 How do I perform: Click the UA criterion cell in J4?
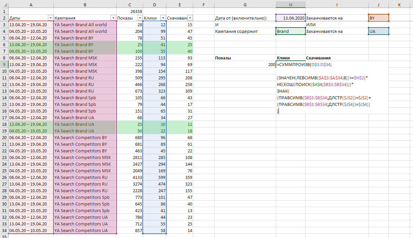click(378, 31)
